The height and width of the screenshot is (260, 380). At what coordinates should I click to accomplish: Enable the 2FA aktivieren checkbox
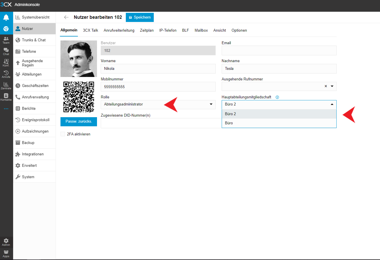pyautogui.click(x=63, y=134)
